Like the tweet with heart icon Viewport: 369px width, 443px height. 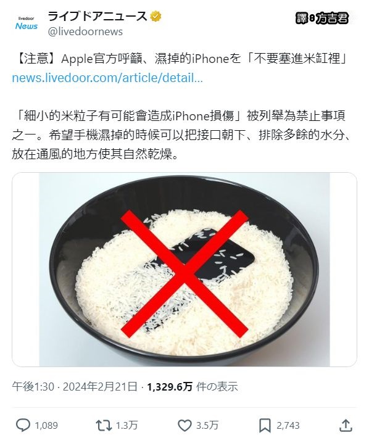184,425
